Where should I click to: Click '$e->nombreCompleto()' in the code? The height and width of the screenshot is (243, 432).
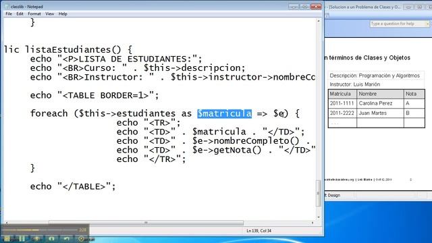pyautogui.click(x=246, y=141)
